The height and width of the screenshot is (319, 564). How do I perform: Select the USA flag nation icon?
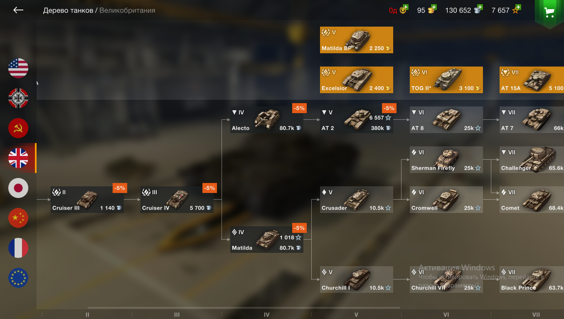(x=18, y=68)
